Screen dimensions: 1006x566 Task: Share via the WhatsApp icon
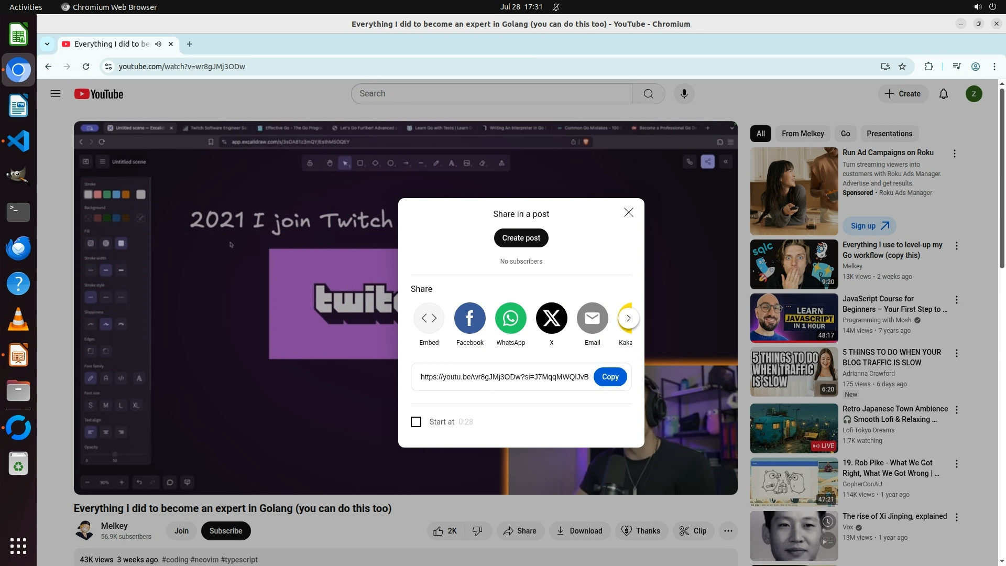pos(510,318)
